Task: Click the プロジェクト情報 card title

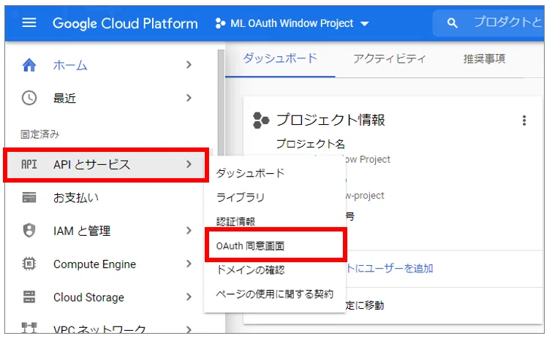Action: (330, 120)
